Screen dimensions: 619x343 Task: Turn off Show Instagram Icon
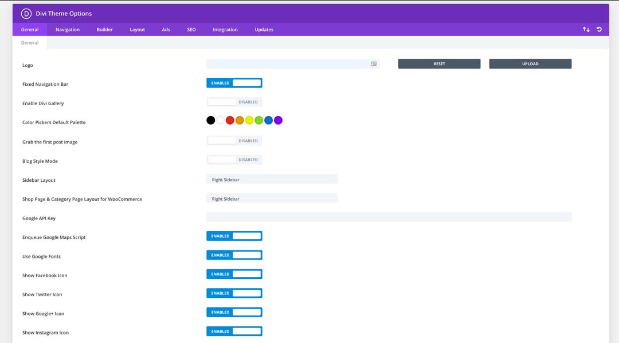[234, 331]
